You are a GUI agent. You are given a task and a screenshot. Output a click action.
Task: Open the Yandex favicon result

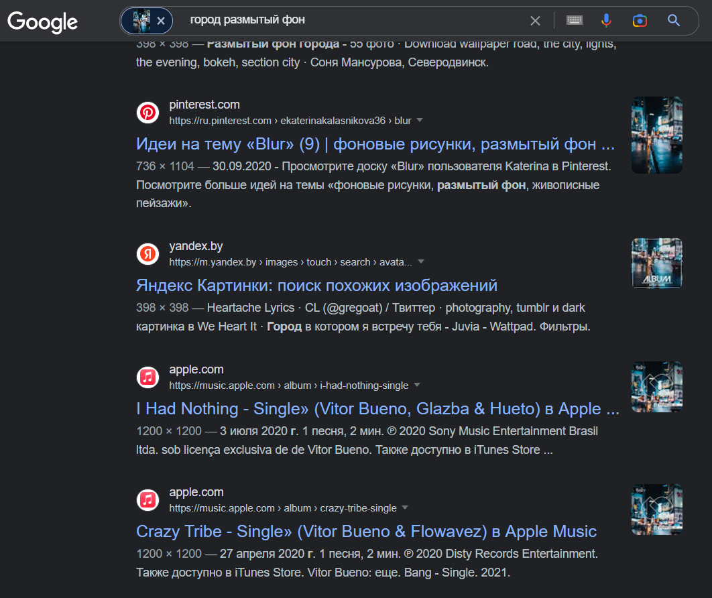[147, 254]
